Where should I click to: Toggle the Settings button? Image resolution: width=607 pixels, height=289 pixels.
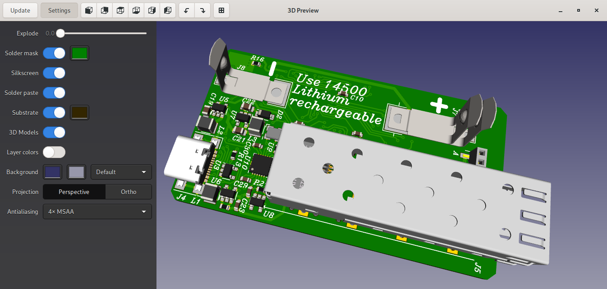point(59,10)
